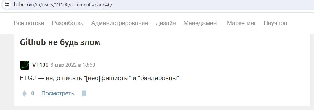Bookmark the comment with the bookmark icon

click(x=84, y=94)
